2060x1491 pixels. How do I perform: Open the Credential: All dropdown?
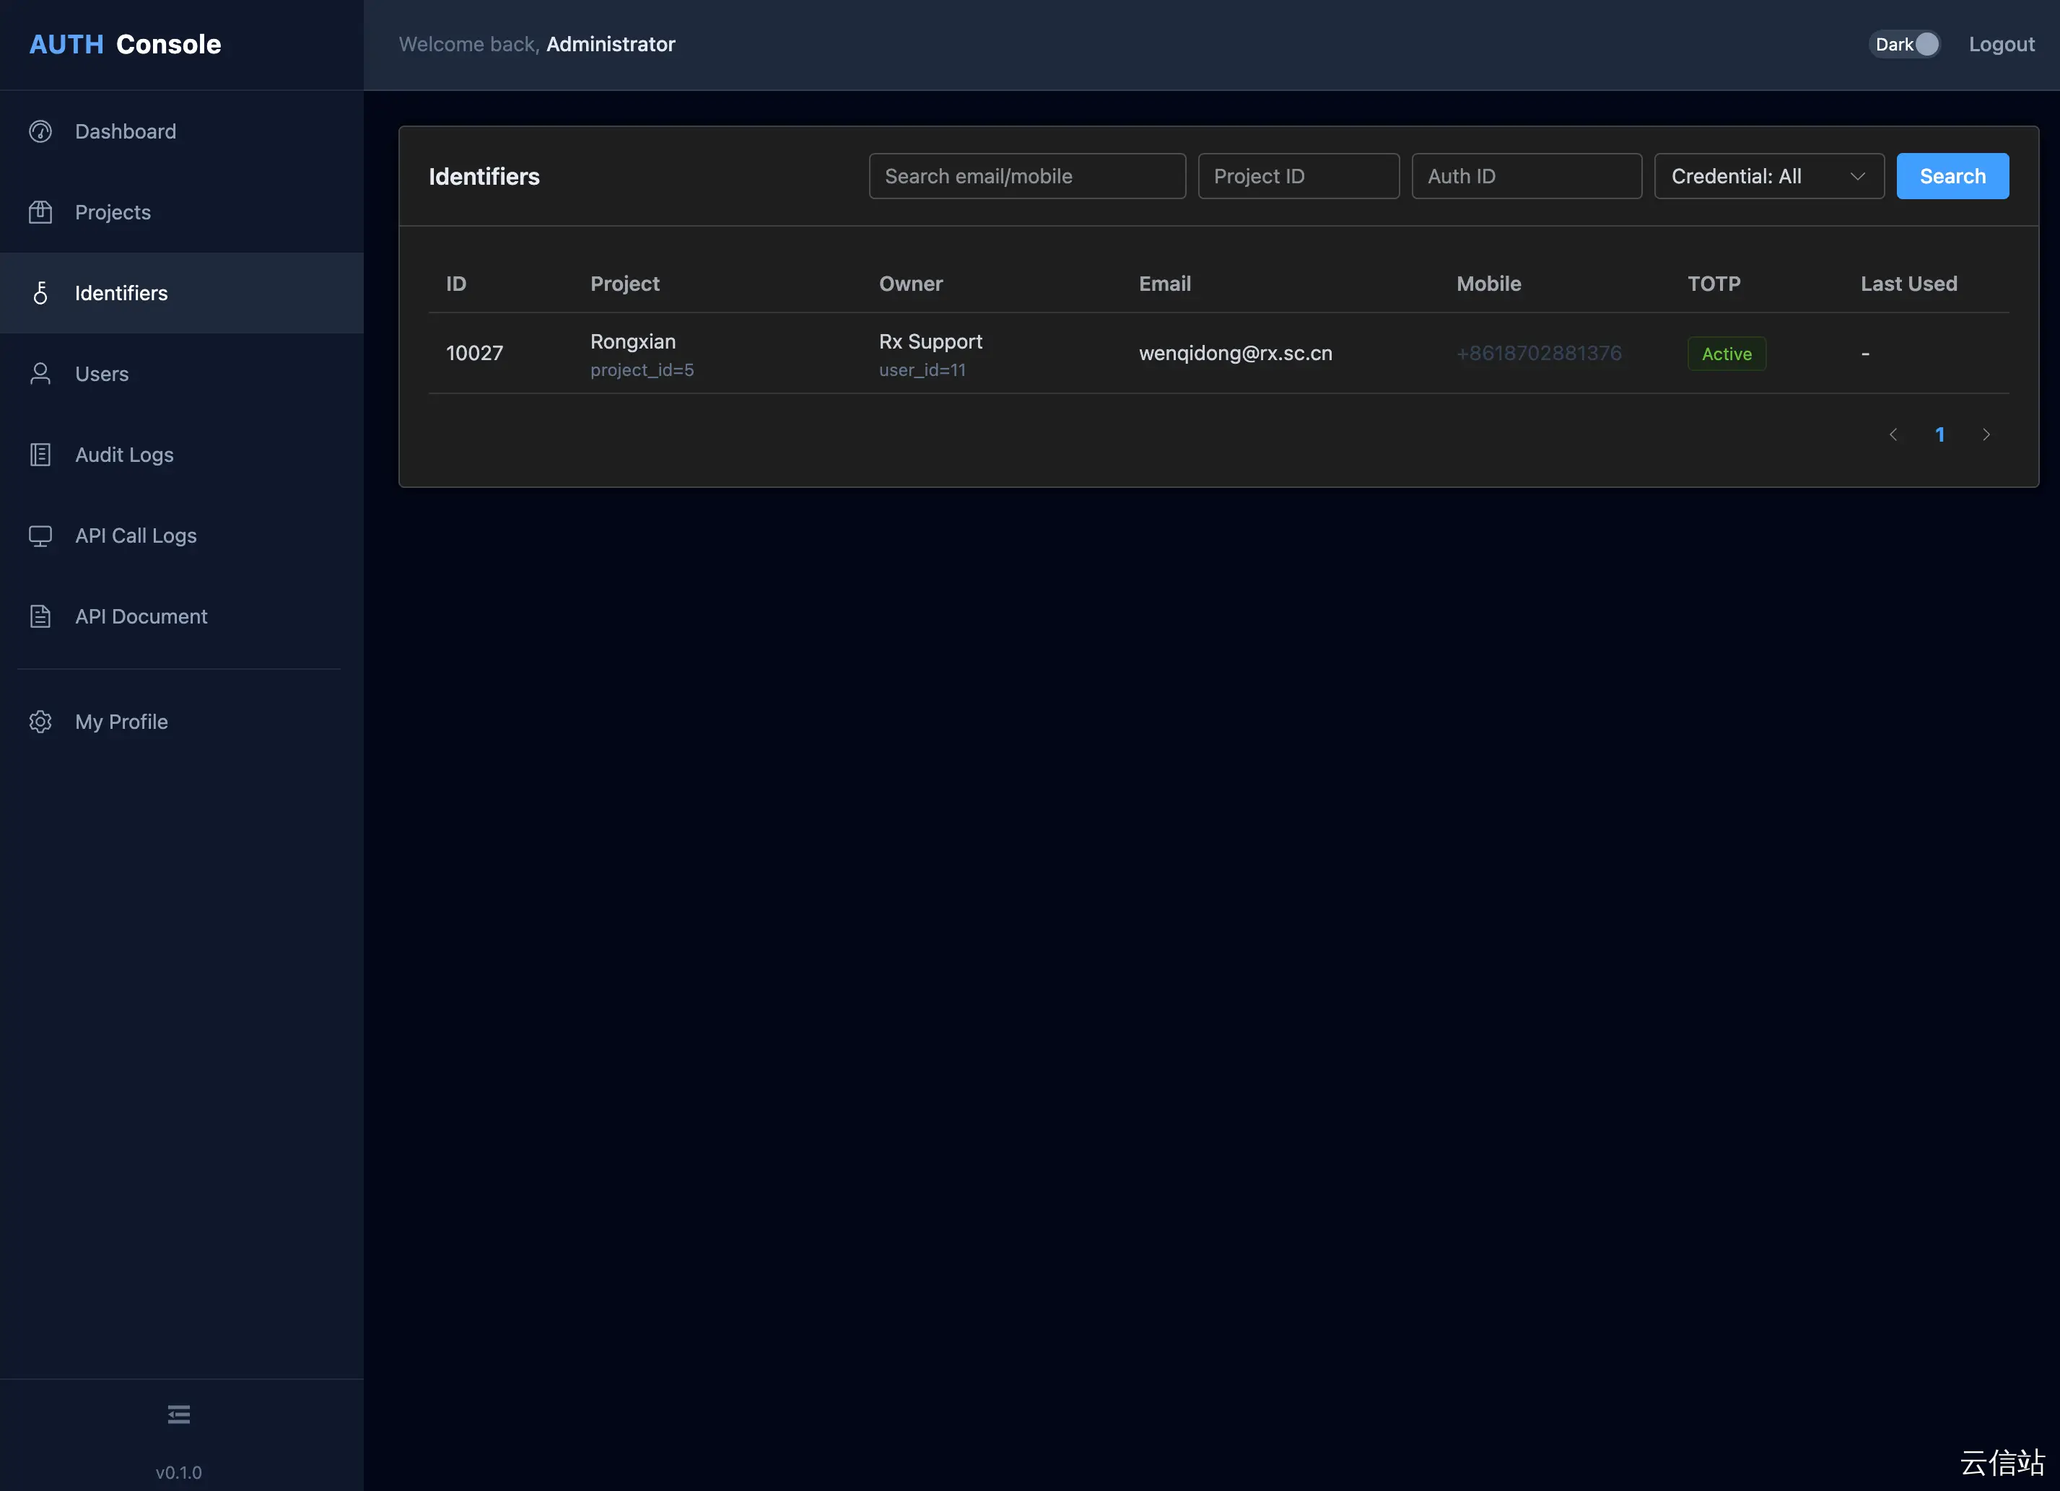(1768, 176)
